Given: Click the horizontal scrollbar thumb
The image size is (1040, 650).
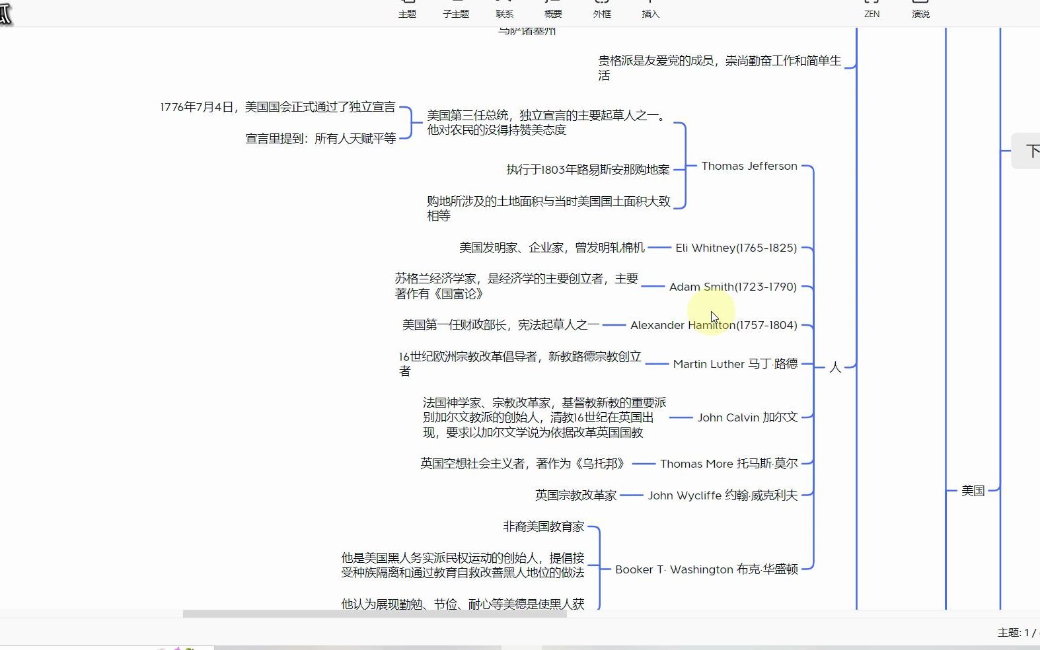Looking at the screenshot, I should 375,614.
